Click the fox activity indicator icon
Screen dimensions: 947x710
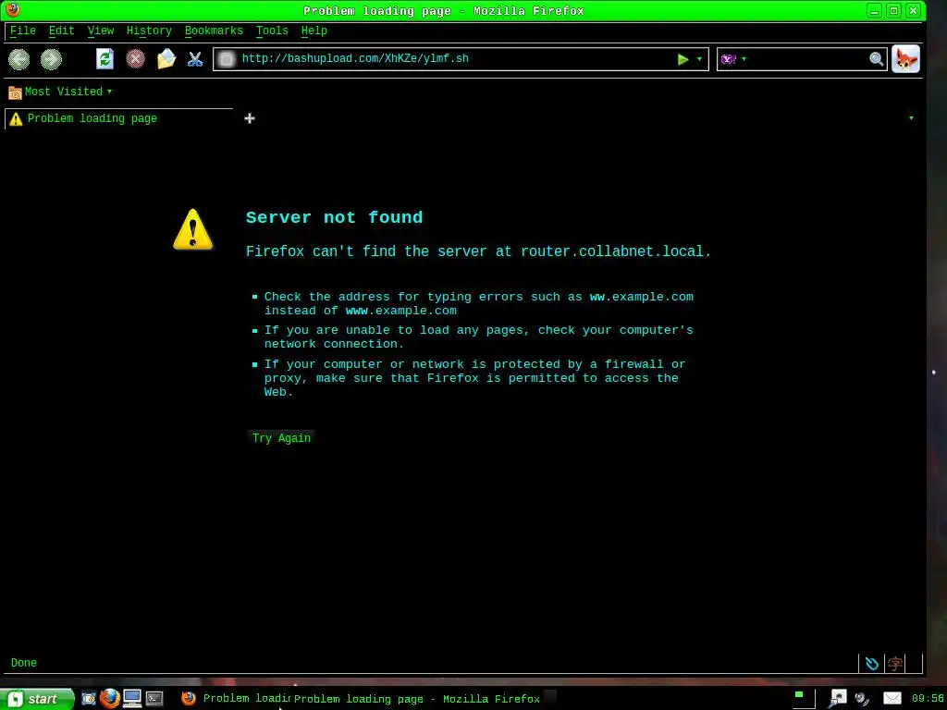click(x=905, y=59)
